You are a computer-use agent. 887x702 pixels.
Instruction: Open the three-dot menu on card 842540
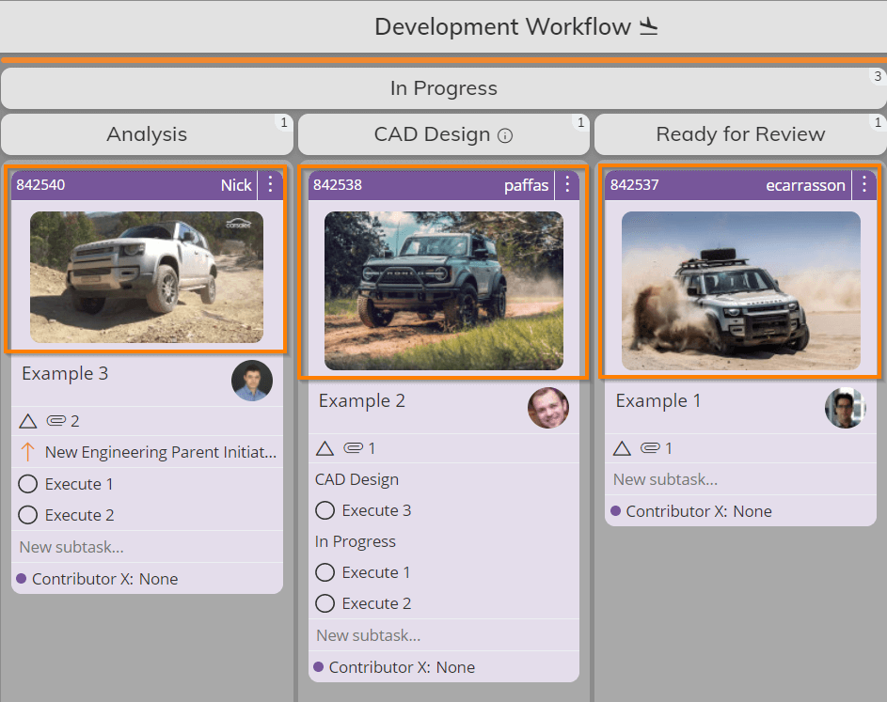click(x=271, y=185)
